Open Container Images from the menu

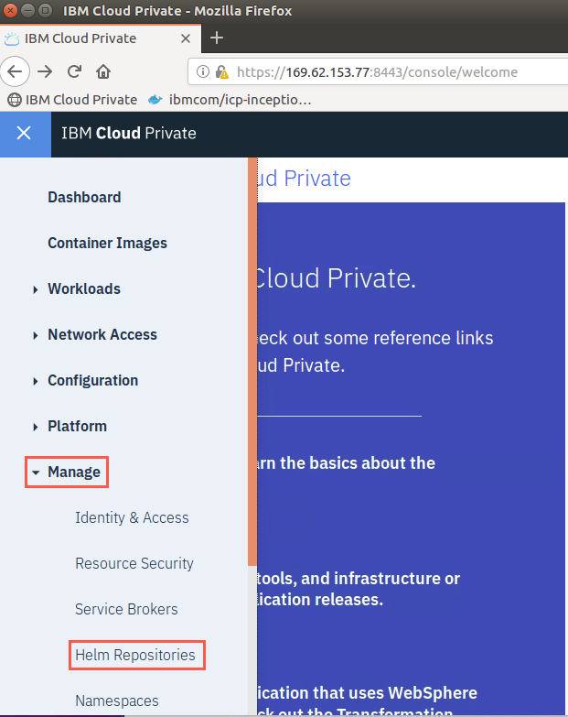[x=107, y=244]
